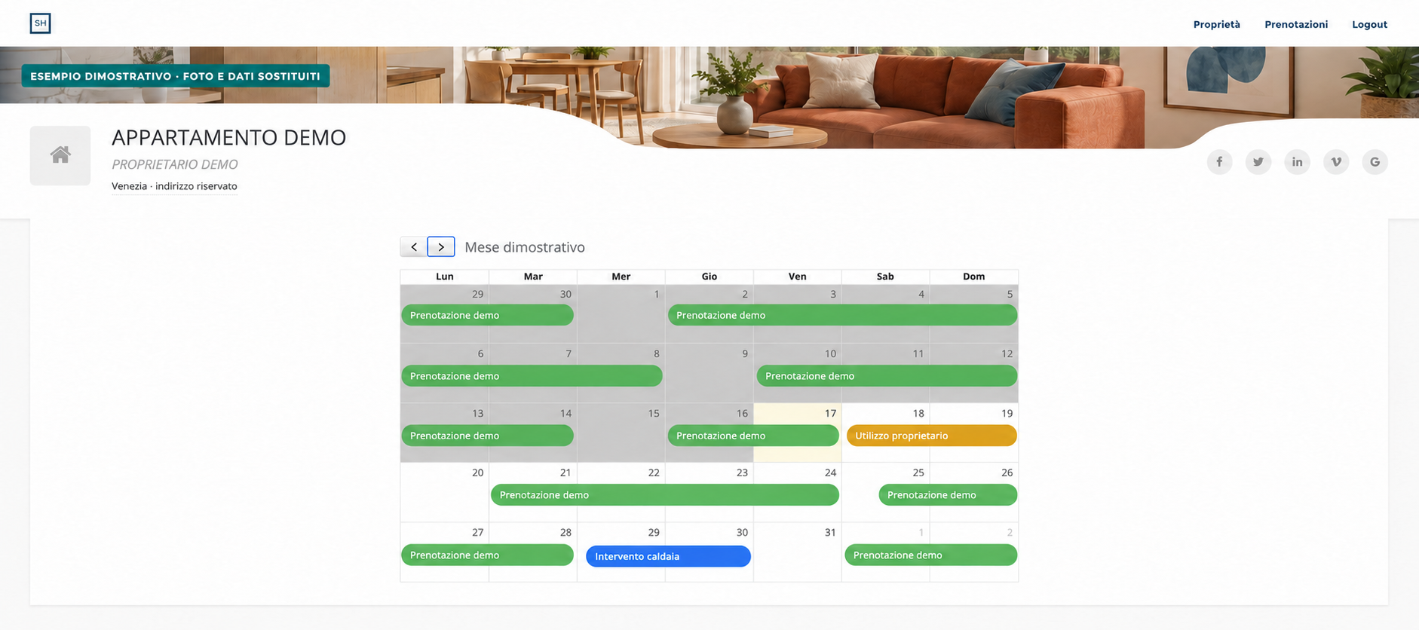1419x630 pixels.
Task: Click the Mese dimostrativo calendar title
Action: tap(525, 247)
